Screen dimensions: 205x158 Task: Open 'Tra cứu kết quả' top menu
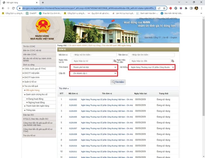[109, 45]
